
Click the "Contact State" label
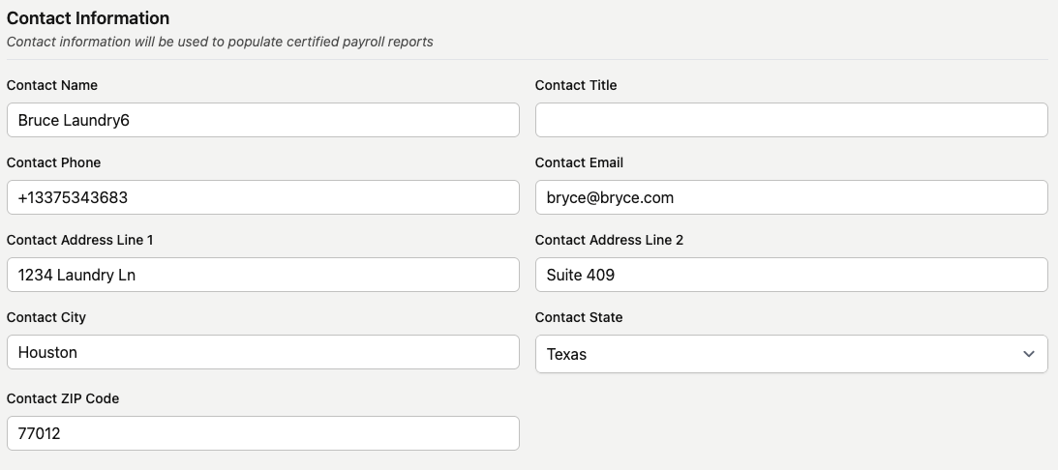579,317
